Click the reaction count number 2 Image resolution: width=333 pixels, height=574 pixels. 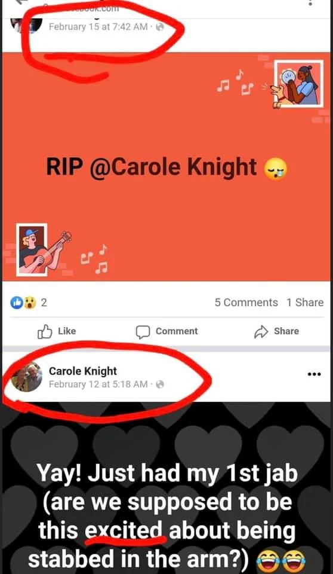pos(44,303)
